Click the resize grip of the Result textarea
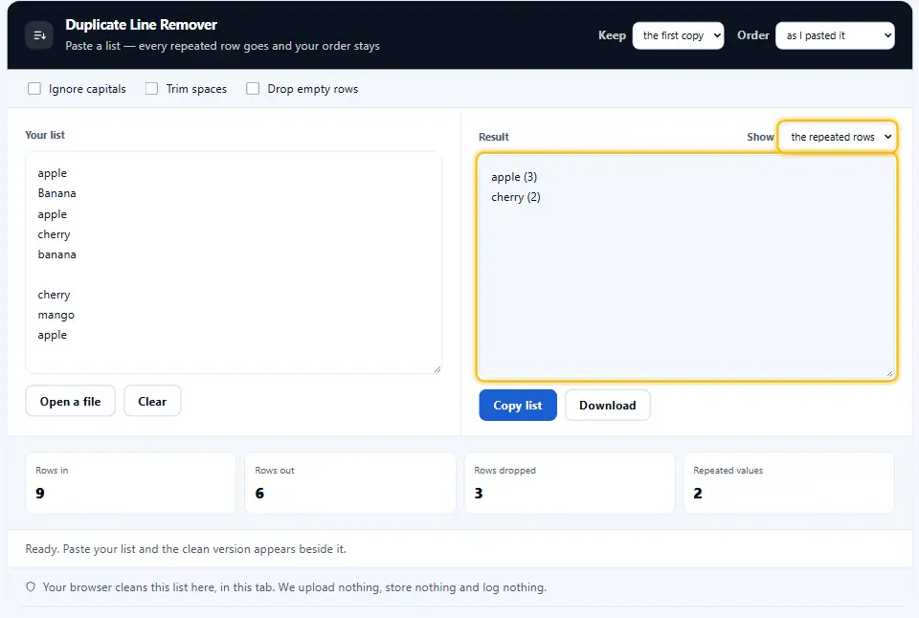919x618 pixels. (x=889, y=373)
